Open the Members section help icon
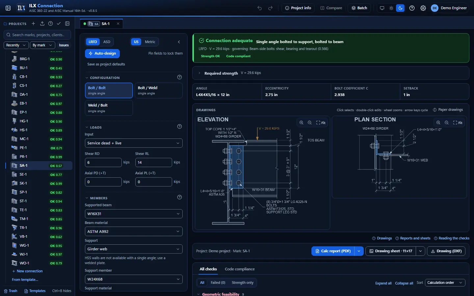The image size is (474, 296). pyautogui.click(x=179, y=197)
